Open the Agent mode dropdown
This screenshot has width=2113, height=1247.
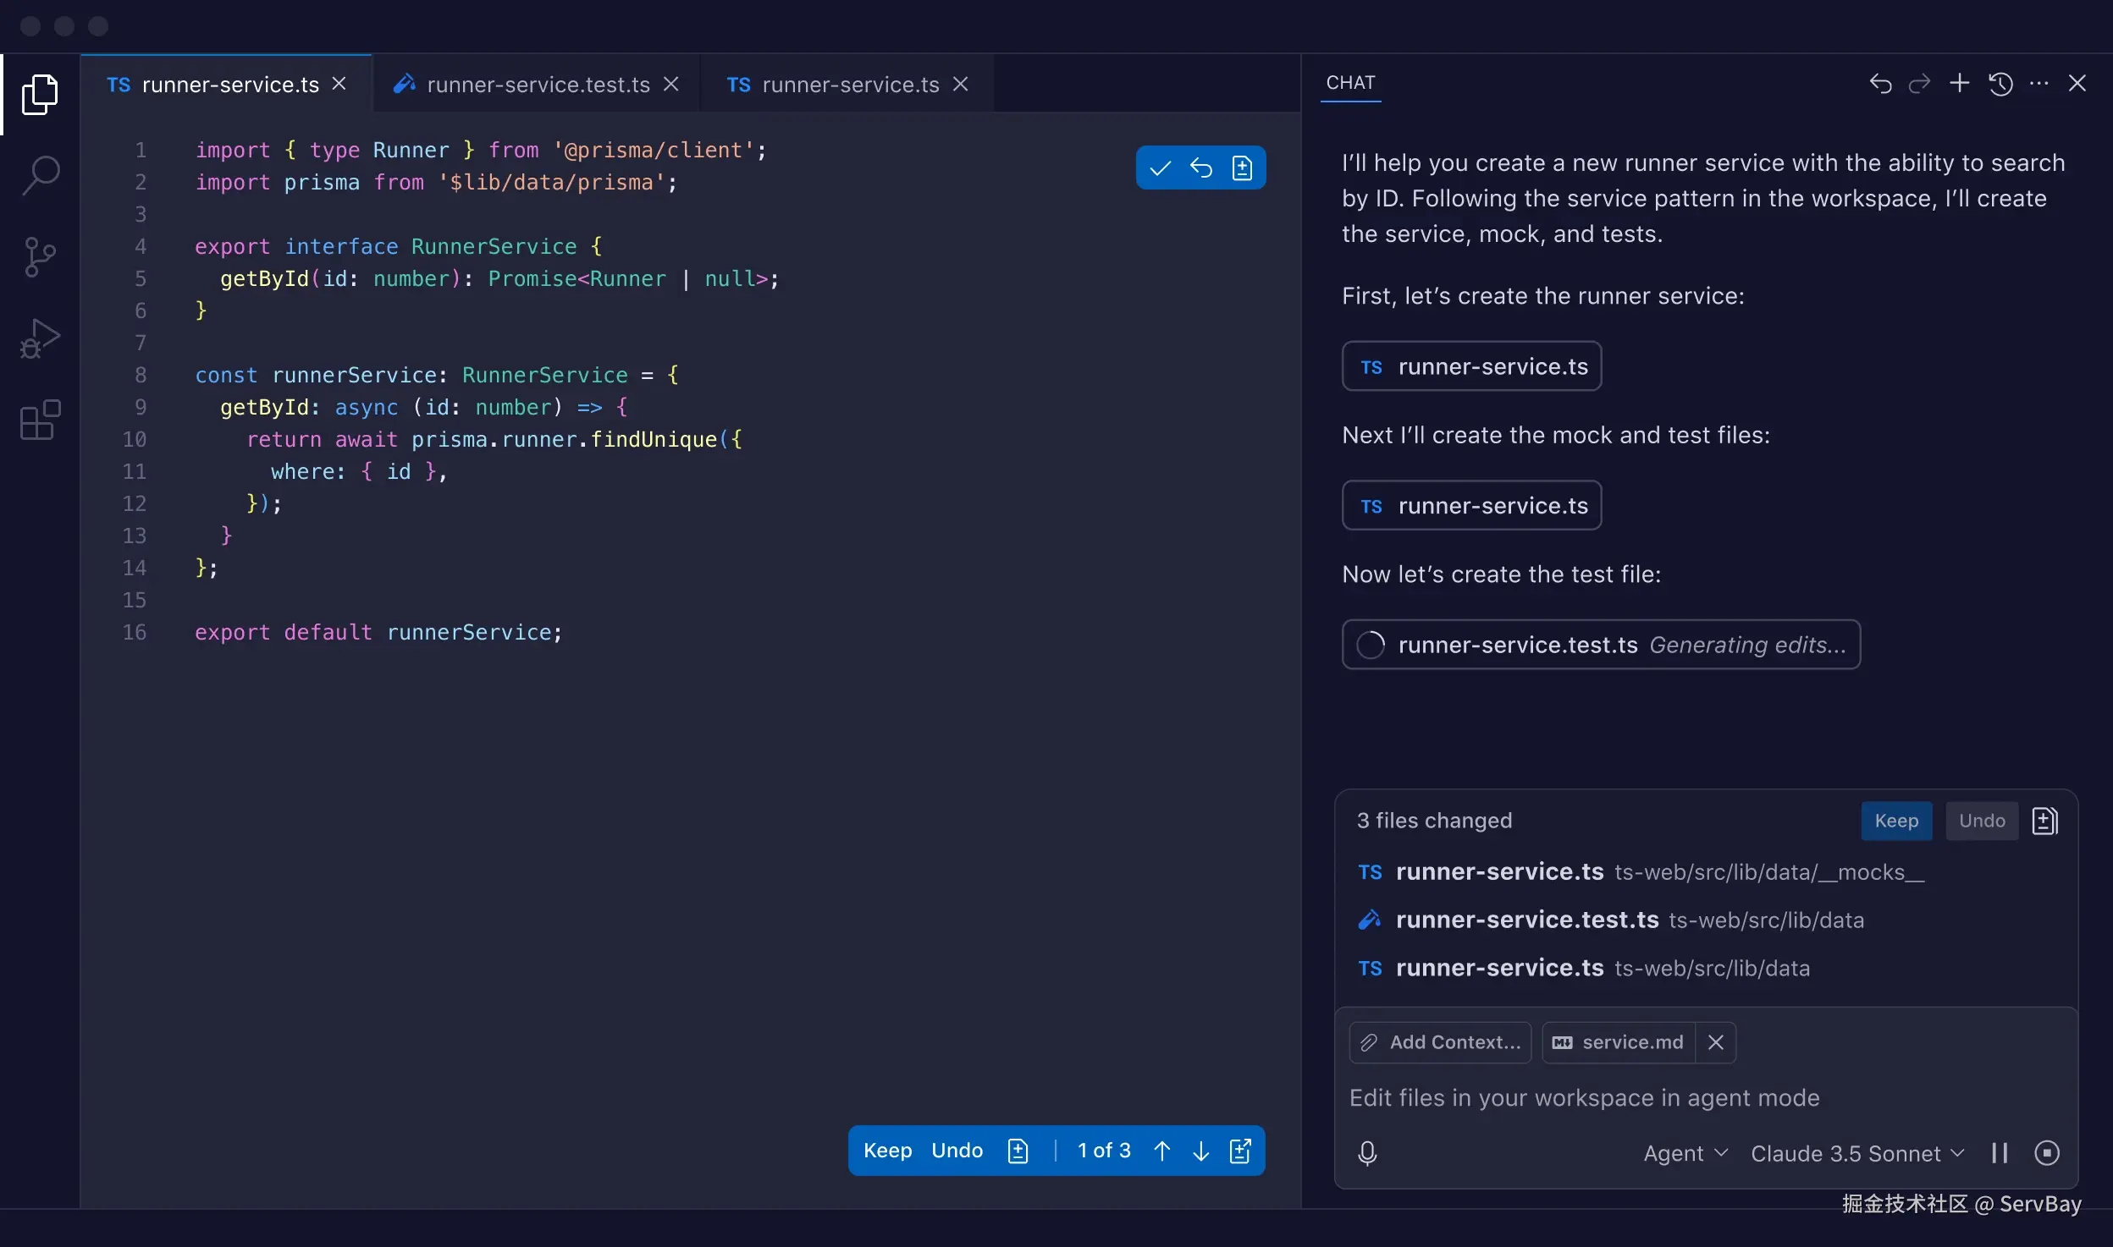click(1685, 1154)
